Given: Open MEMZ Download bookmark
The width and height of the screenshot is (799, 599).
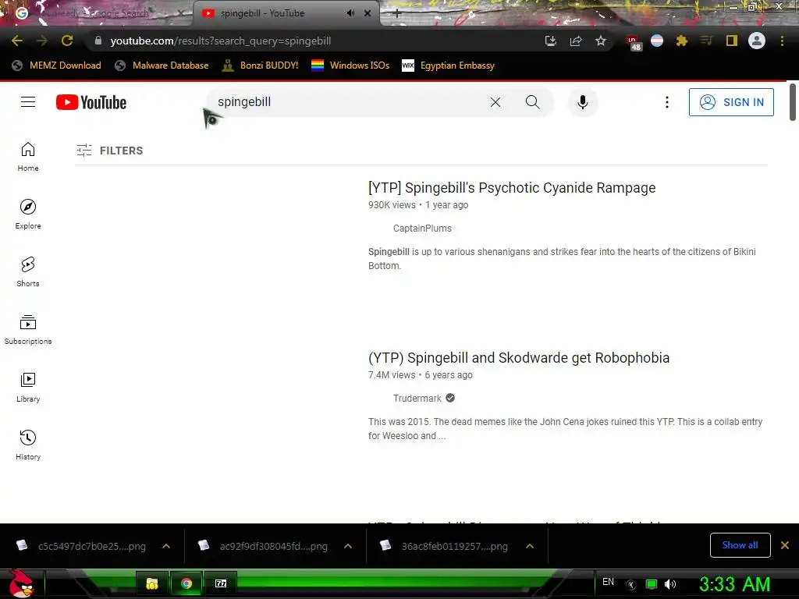Looking at the screenshot, I should pos(56,66).
